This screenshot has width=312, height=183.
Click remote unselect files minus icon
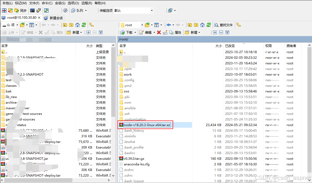[x=221, y=32]
